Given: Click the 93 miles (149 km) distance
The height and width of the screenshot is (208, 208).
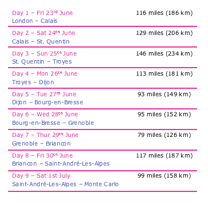Looking at the screenshot, I should [164, 94].
